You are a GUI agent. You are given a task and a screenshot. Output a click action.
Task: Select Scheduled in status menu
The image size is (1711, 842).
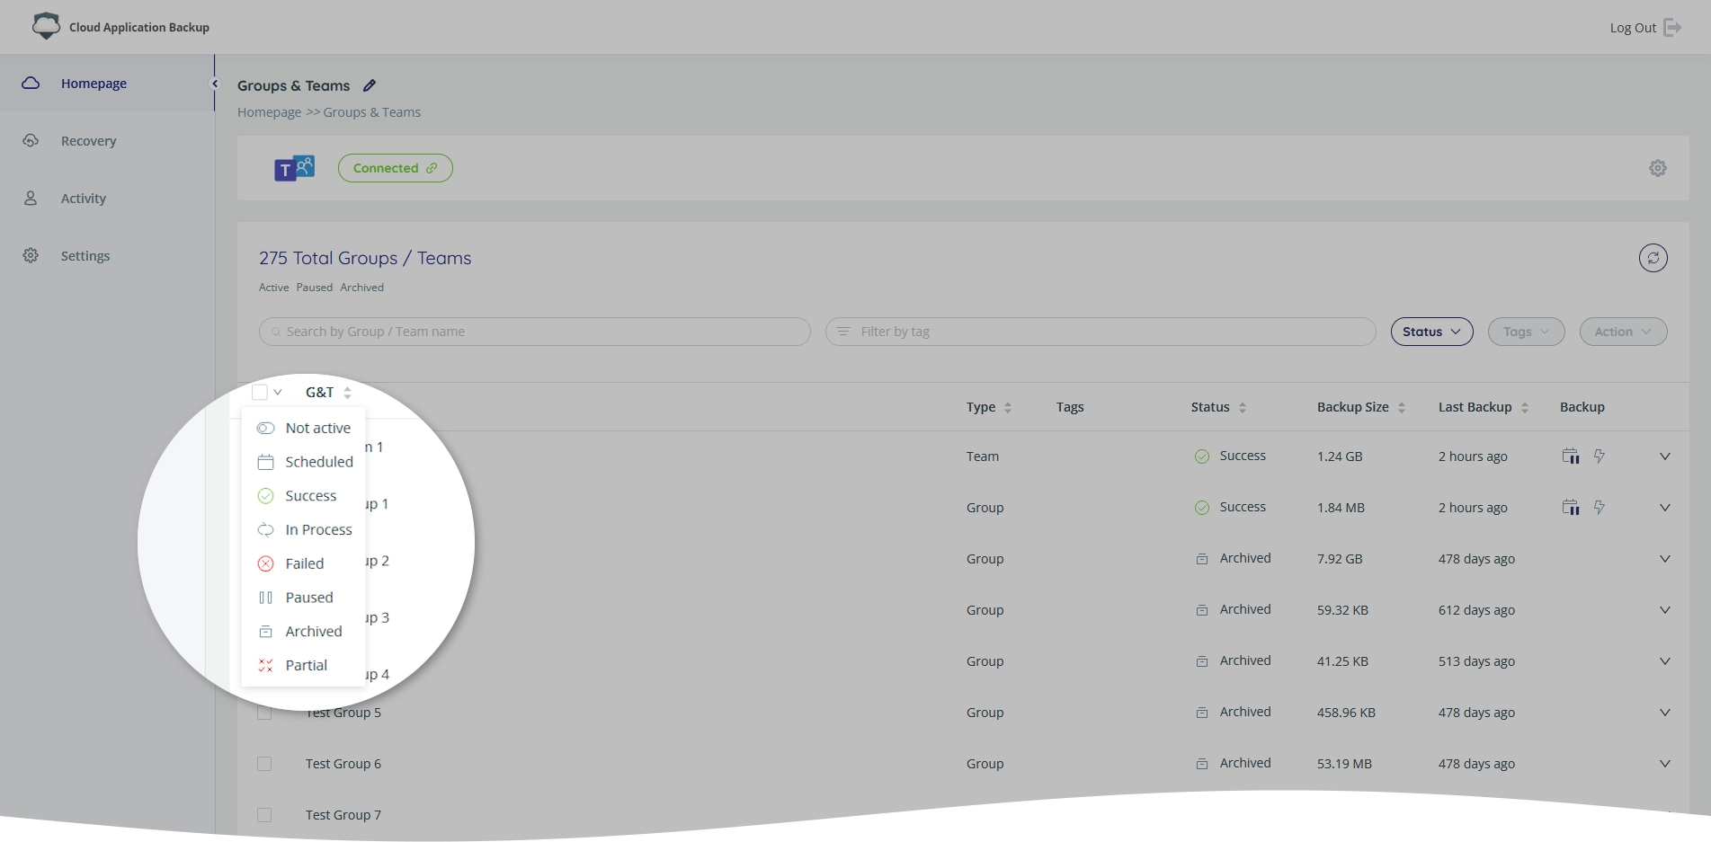tap(304, 462)
